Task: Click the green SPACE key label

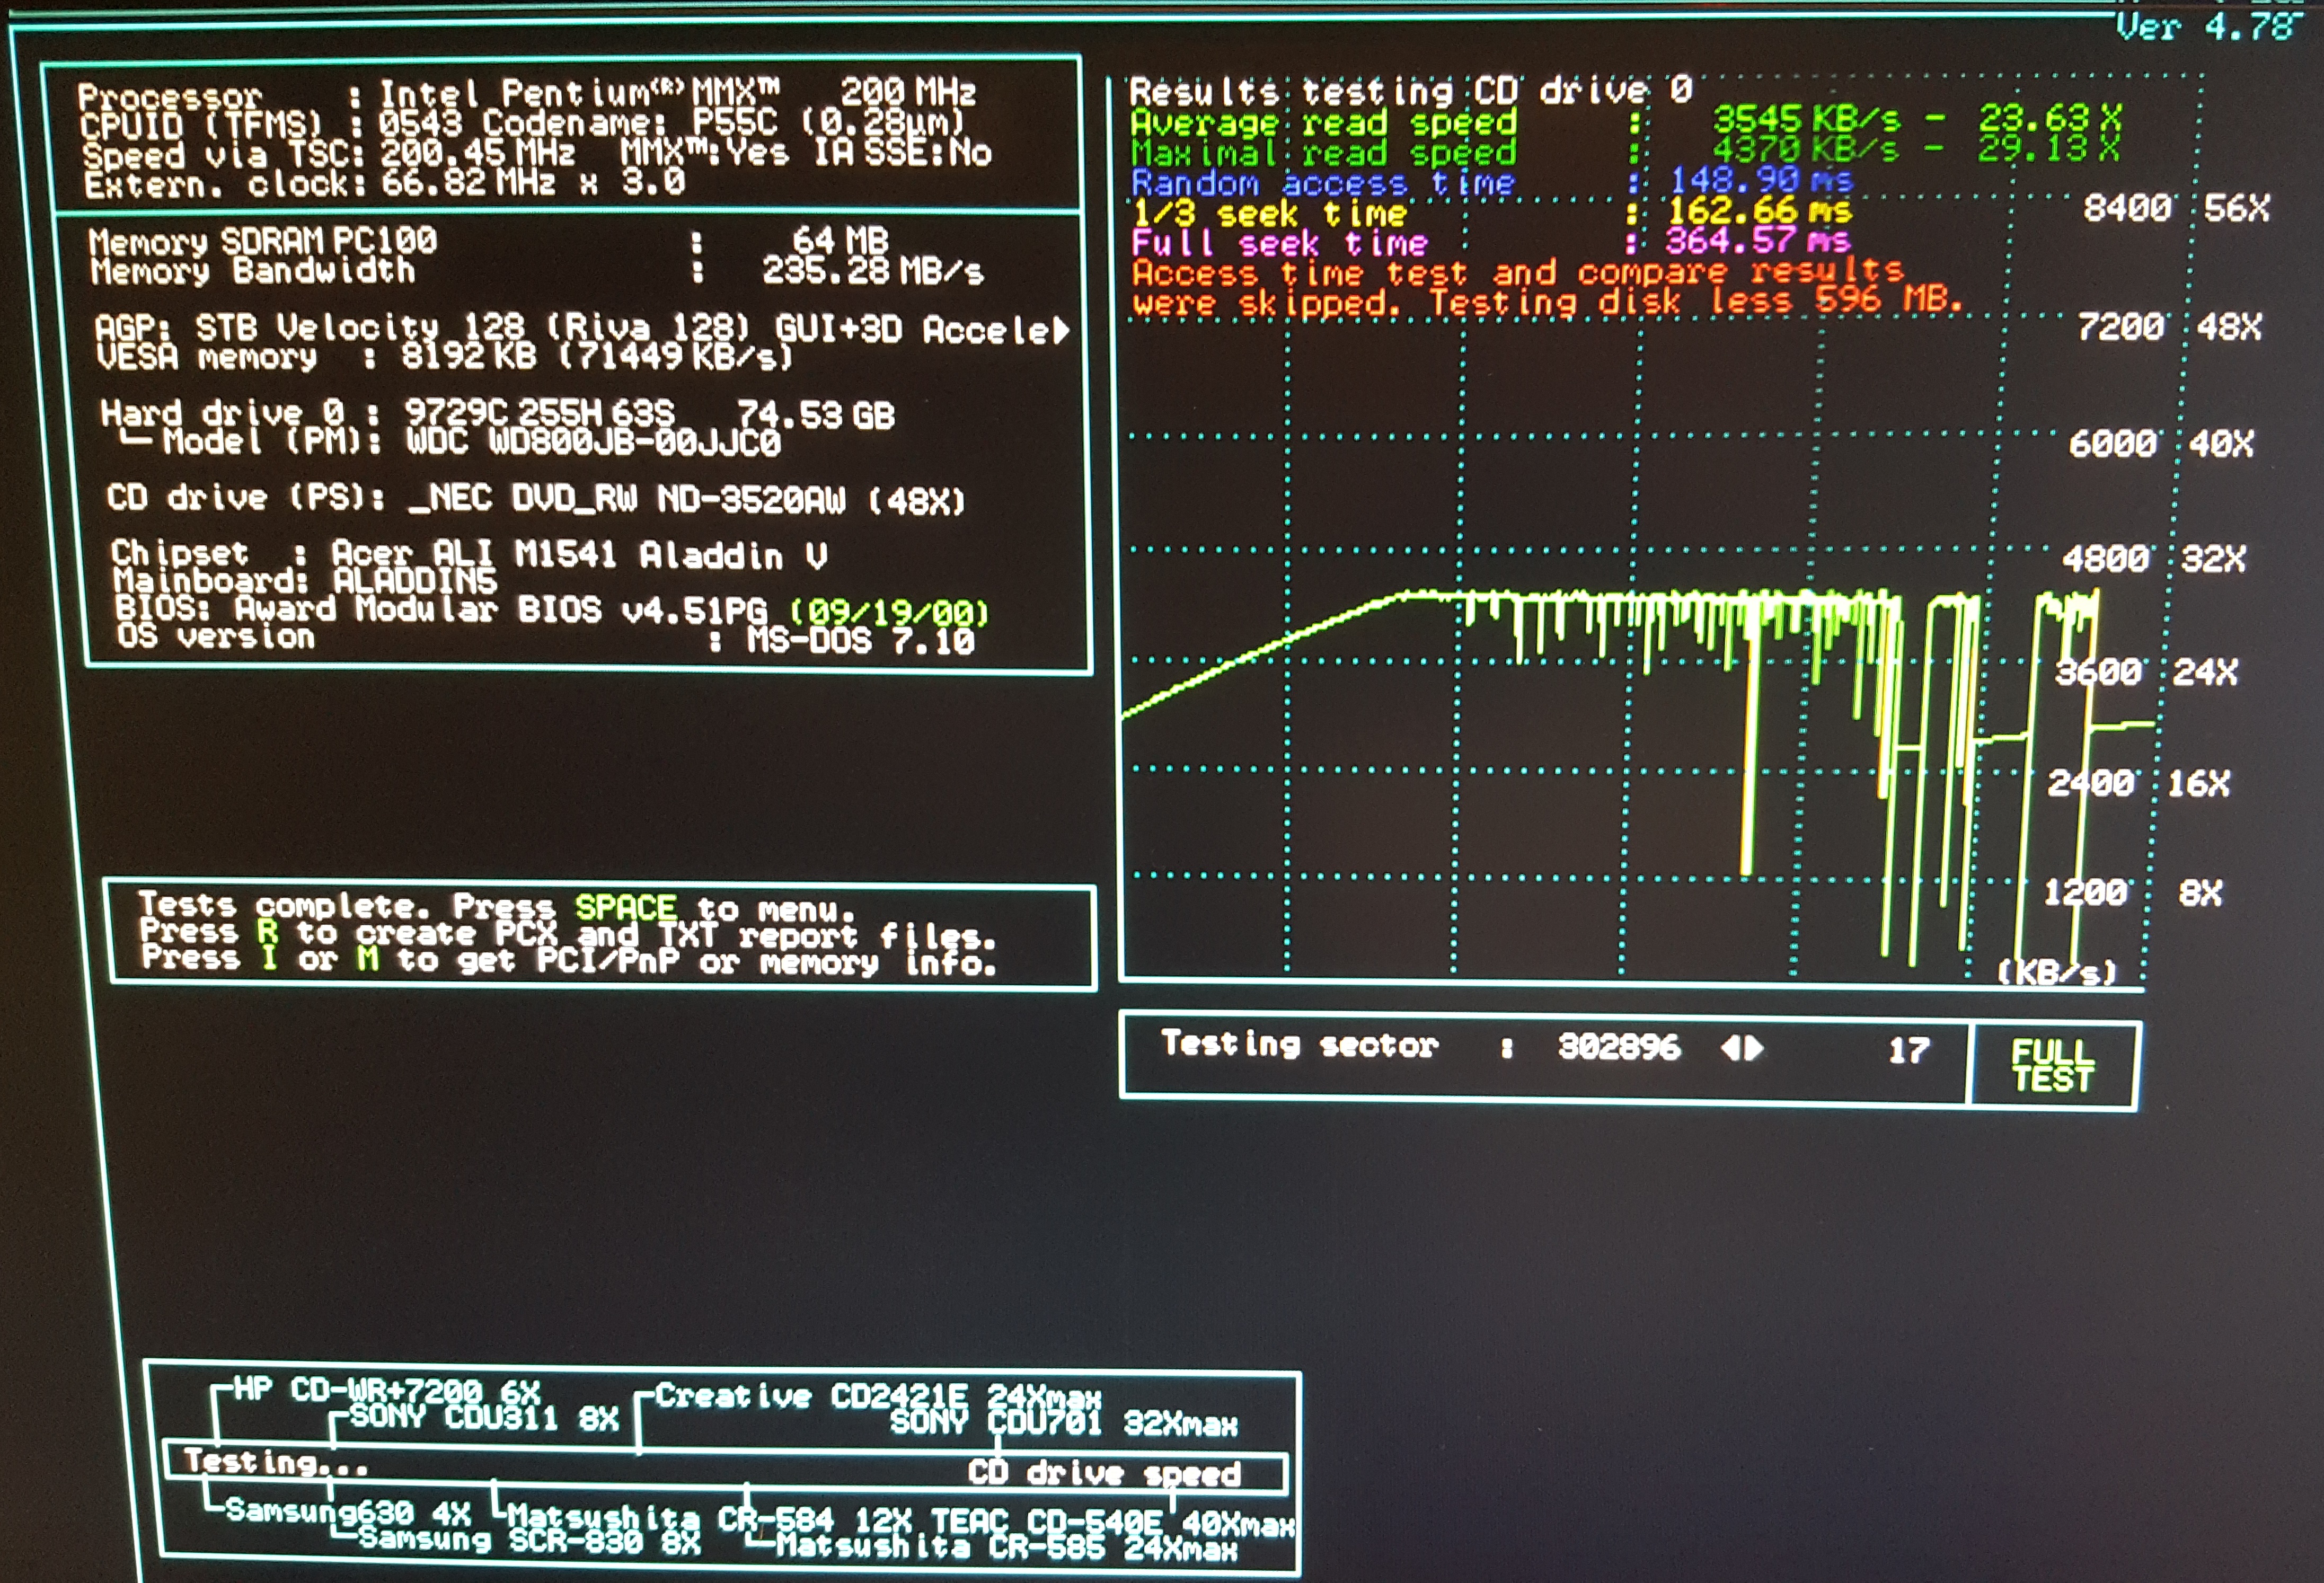Action: 625,907
